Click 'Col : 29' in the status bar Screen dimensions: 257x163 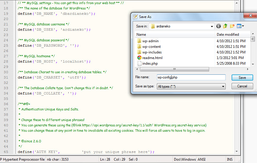[119, 159]
